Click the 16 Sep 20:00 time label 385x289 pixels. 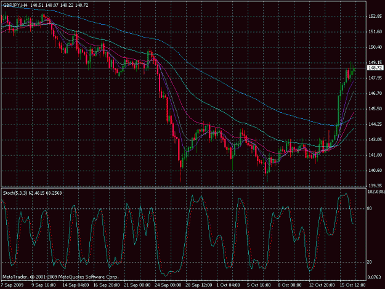107,285
